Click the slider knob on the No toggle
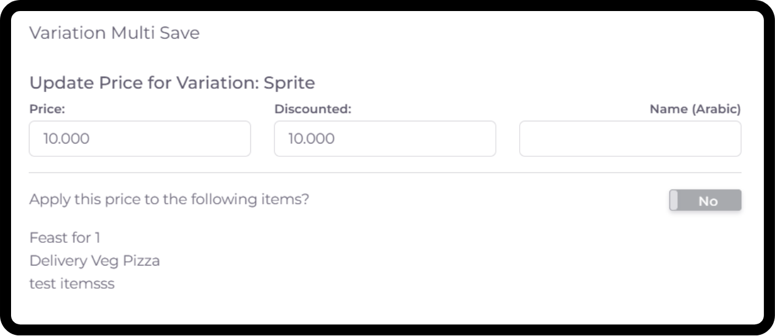The height and width of the screenshot is (336, 775). (674, 200)
